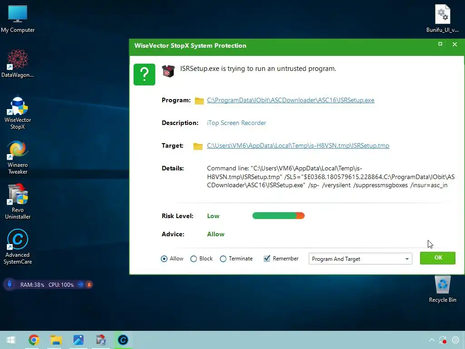Open the Photos app from taskbar

(78, 340)
